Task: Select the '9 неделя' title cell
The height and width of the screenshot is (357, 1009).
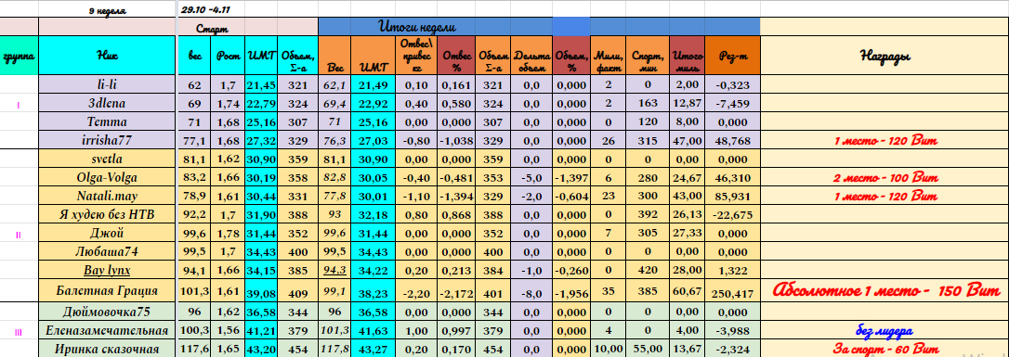Action: pos(108,10)
